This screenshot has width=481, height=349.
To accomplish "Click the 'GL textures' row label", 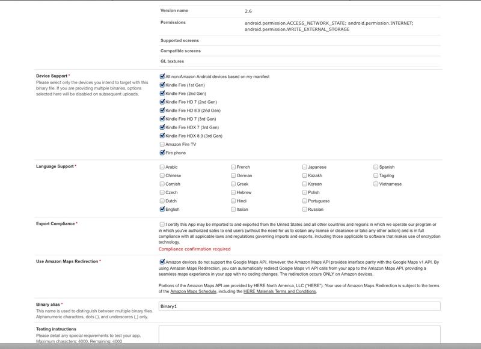I will [x=172, y=61].
